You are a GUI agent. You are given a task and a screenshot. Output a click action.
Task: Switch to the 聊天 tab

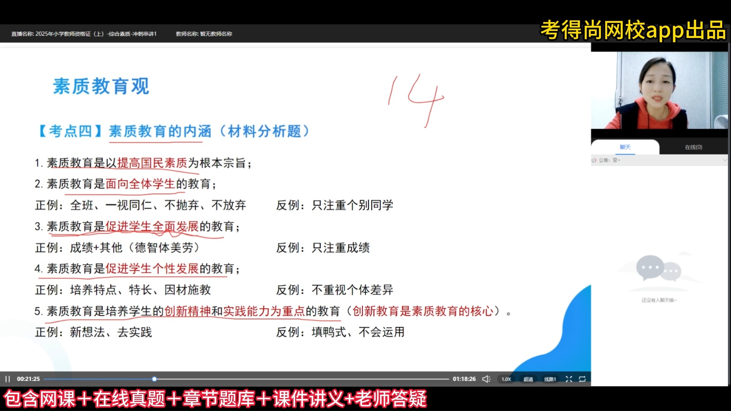[x=625, y=147]
